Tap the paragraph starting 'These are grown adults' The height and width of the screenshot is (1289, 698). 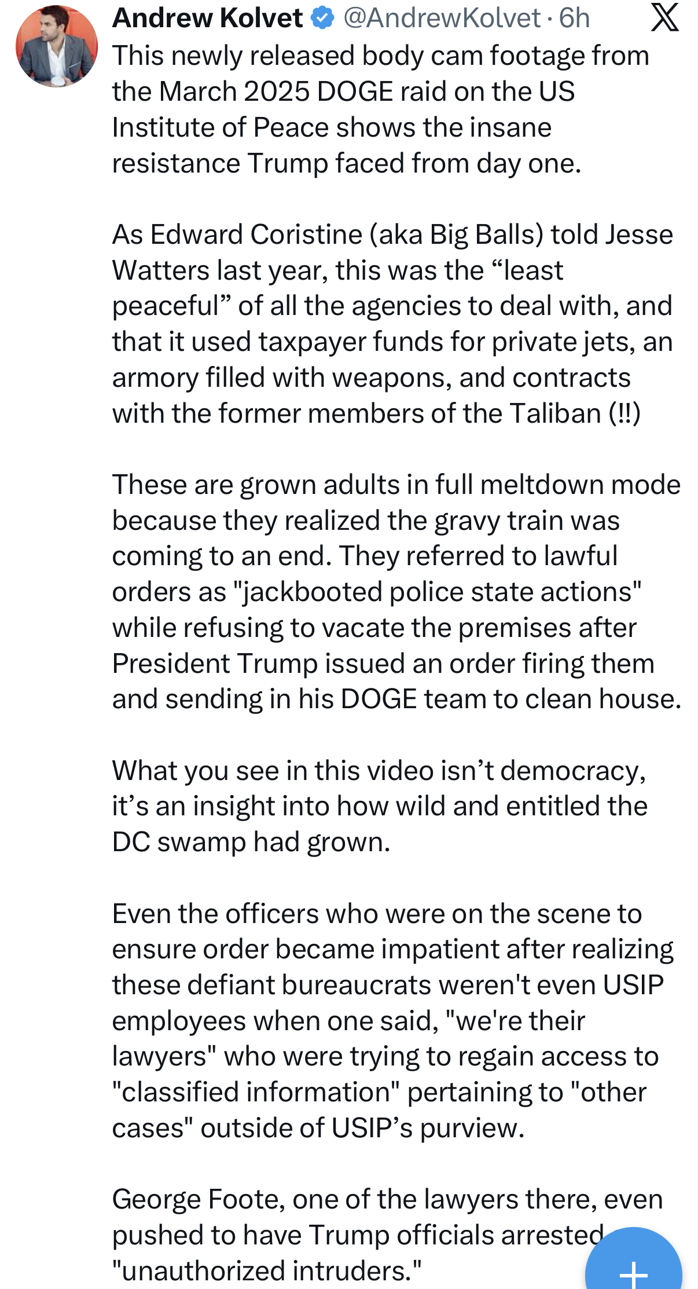pos(396,591)
